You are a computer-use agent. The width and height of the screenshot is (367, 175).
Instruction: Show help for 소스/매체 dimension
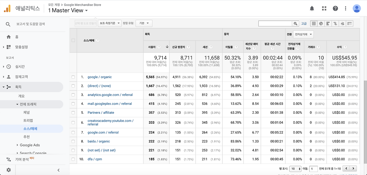[97, 40]
